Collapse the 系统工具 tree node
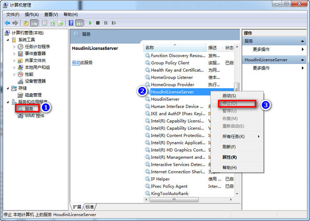 (x=8, y=40)
